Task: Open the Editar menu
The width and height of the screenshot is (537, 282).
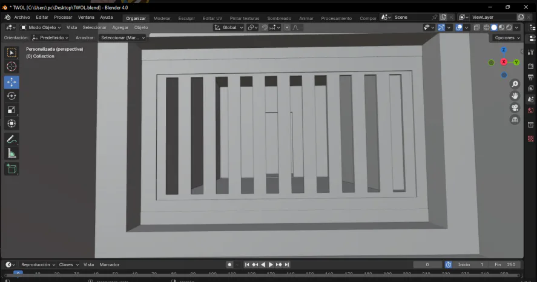Action: point(42,17)
